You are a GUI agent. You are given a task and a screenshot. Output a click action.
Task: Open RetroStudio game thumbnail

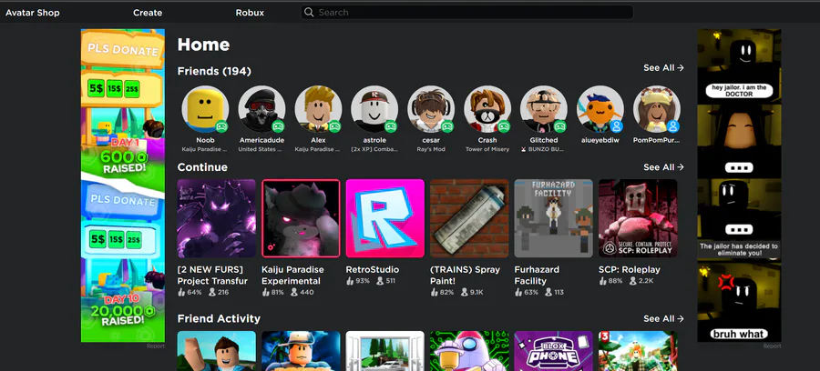(384, 218)
